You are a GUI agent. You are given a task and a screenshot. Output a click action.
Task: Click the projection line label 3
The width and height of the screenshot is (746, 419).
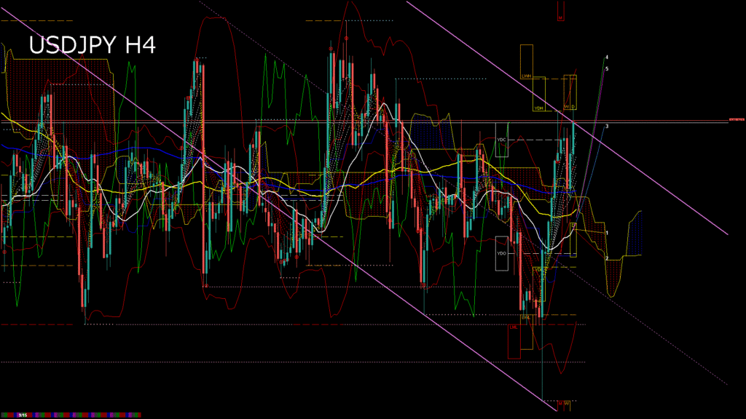tap(607, 127)
